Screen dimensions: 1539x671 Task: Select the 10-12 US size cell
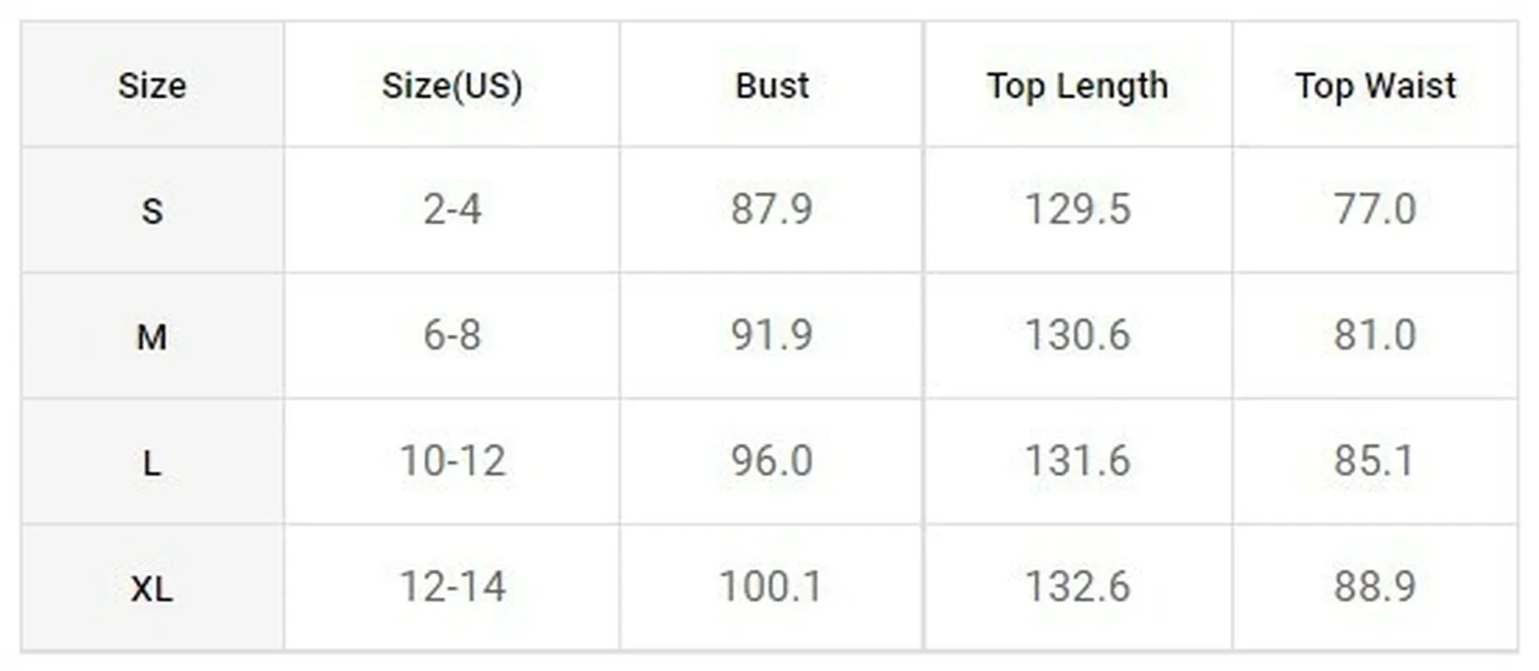point(452,461)
